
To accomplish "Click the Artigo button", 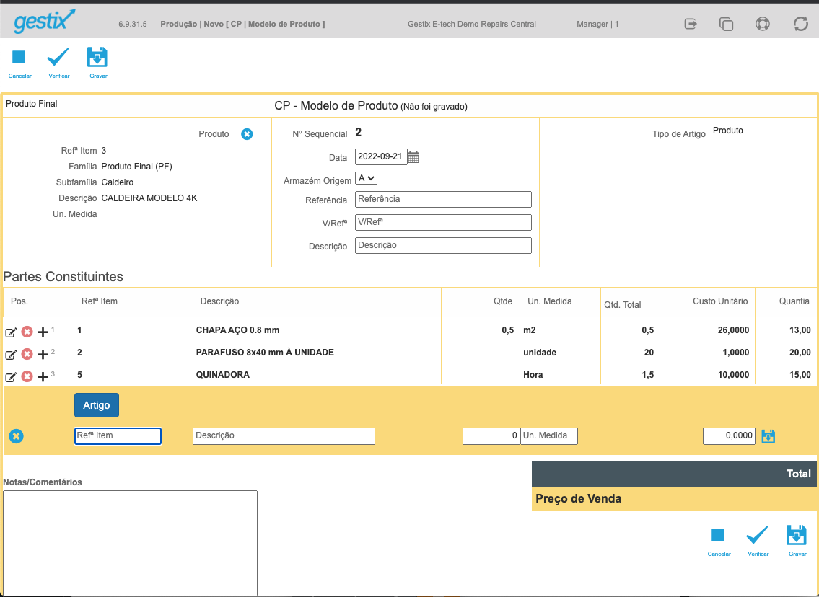I will (97, 405).
